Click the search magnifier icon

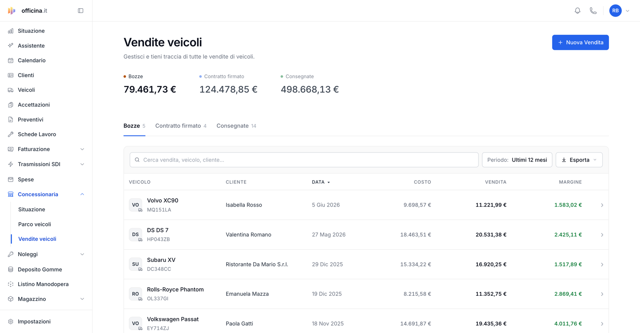click(137, 160)
